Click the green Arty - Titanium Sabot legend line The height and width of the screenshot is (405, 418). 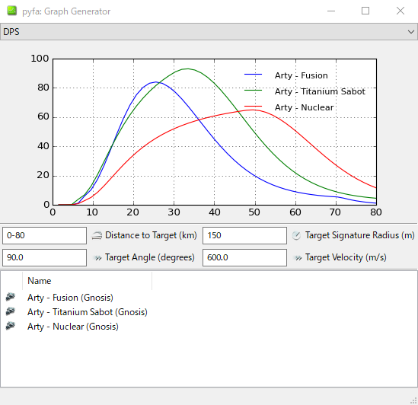click(253, 91)
